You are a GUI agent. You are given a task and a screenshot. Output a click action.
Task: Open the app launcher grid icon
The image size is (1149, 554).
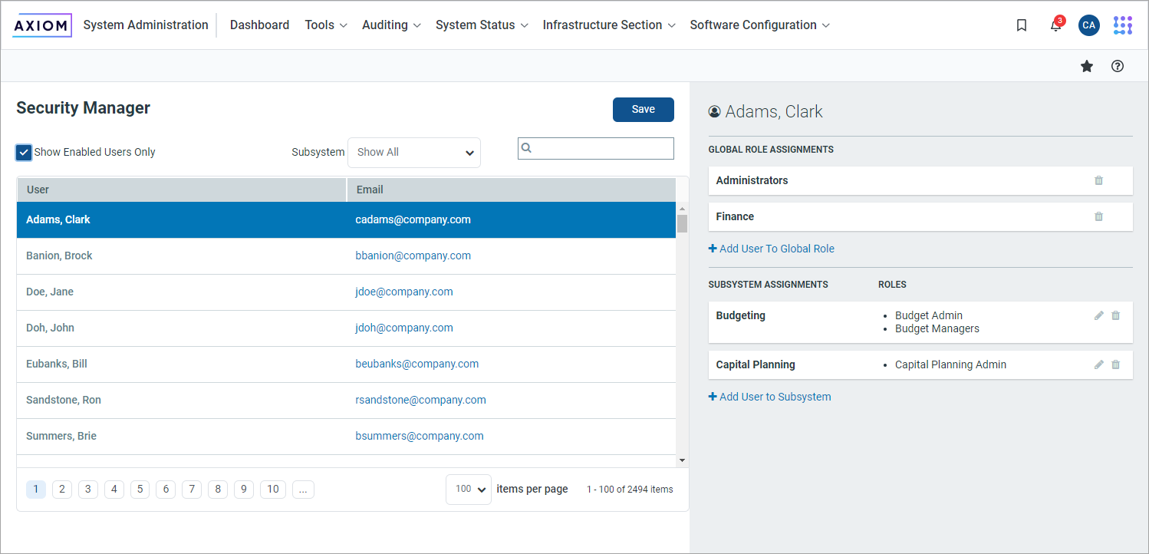coord(1122,25)
